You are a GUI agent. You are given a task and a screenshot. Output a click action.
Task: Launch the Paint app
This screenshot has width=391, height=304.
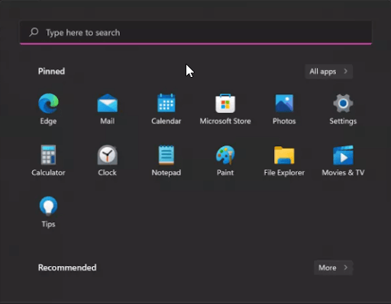point(225,161)
